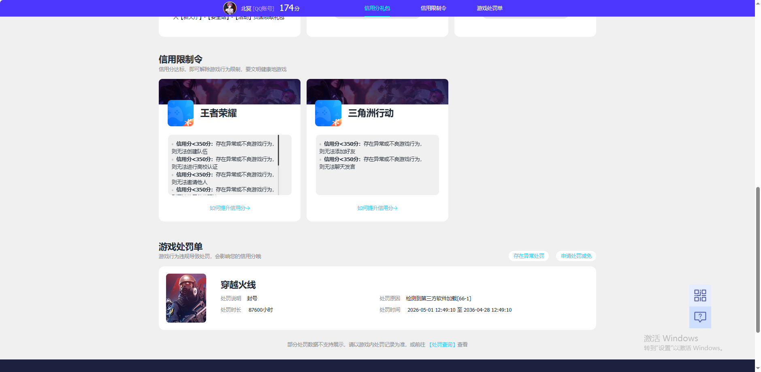Viewport: 761px width, 372px height.
Task: Click the 三角洲行动 game icon
Action: click(x=328, y=113)
